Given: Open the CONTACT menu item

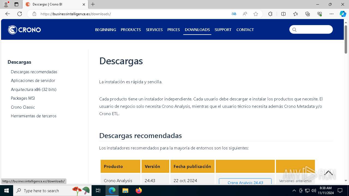Looking at the screenshot, I should click(245, 30).
